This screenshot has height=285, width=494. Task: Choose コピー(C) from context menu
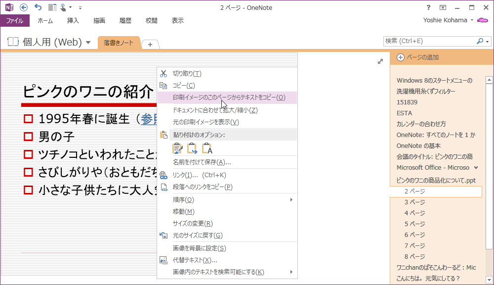click(227, 86)
